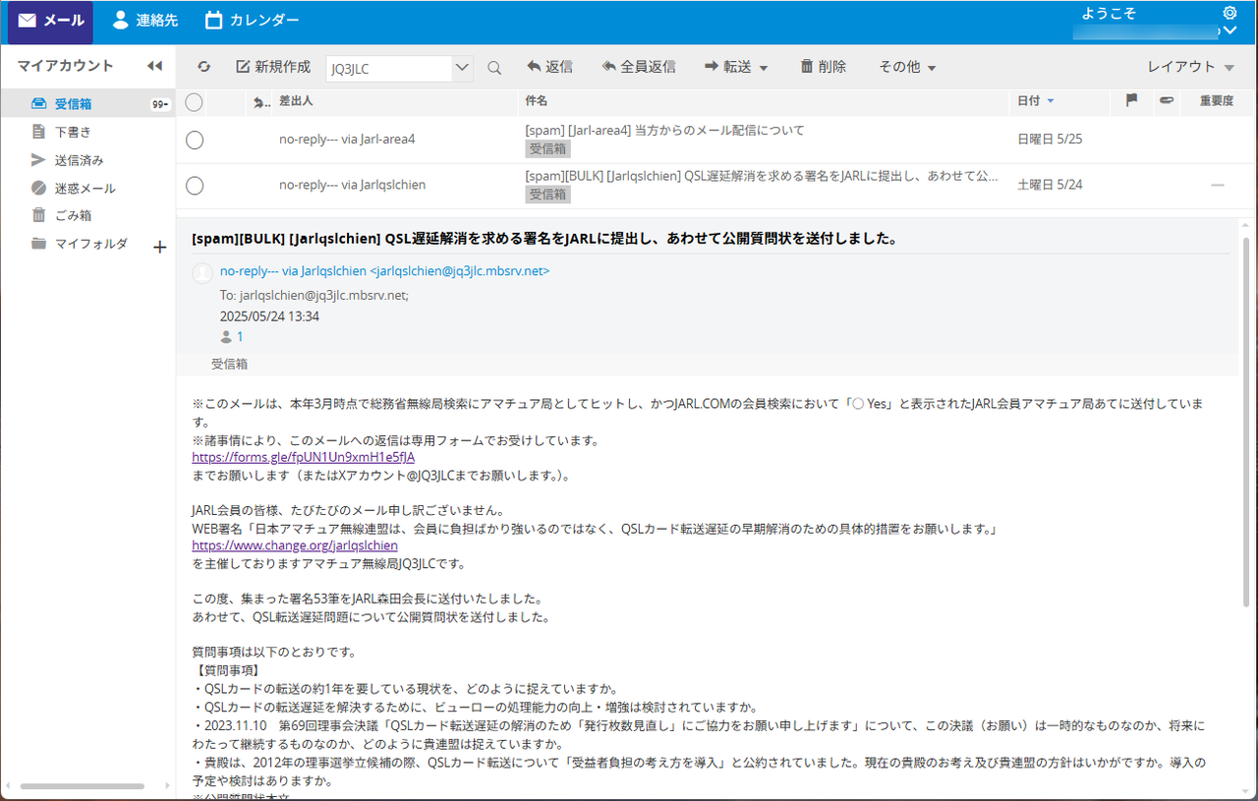Image resolution: width=1258 pixels, height=801 pixels.
Task: Click To: recipient address line
Action: pyautogui.click(x=314, y=295)
